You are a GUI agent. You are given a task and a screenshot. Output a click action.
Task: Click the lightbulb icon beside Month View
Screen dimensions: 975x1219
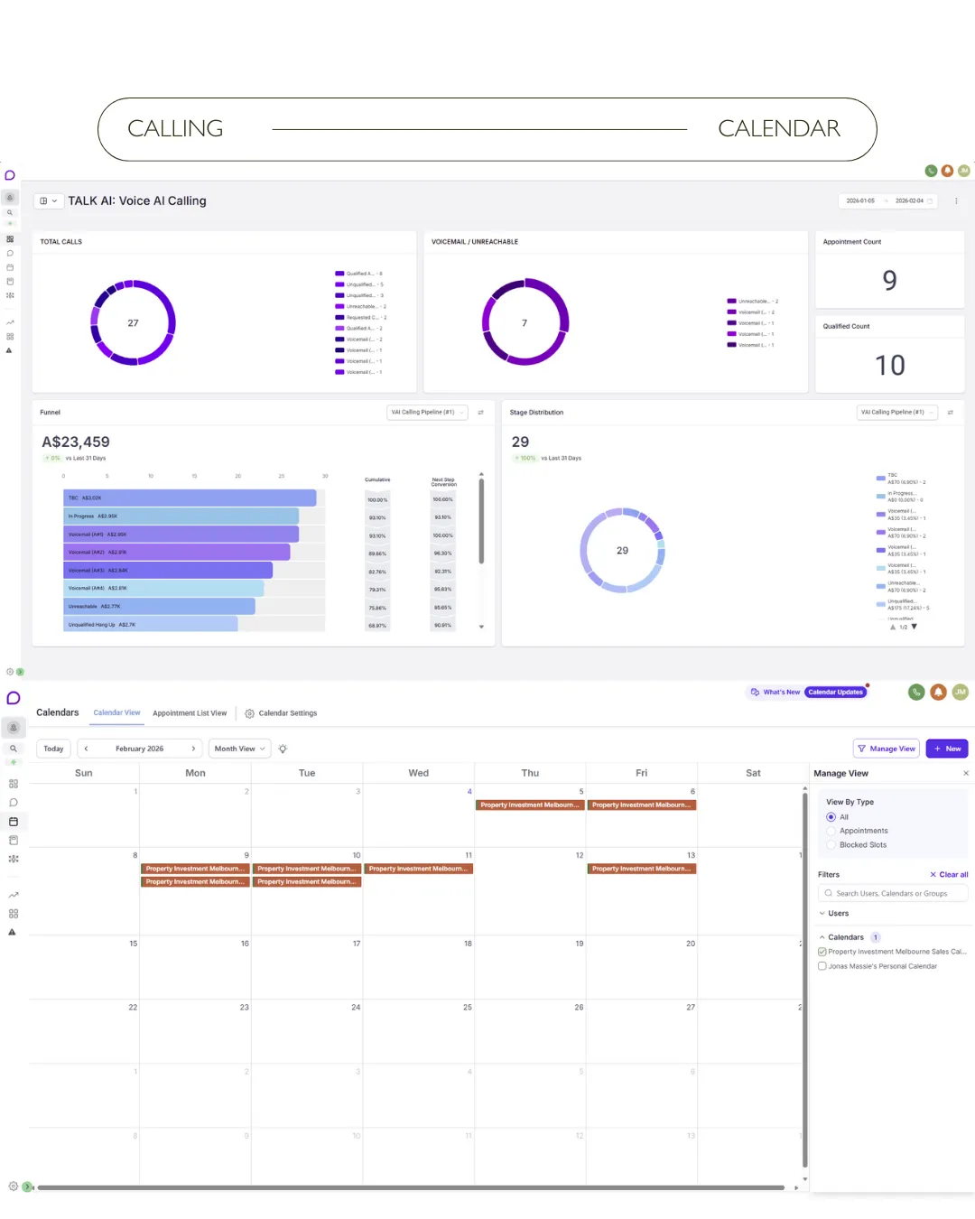[283, 749]
